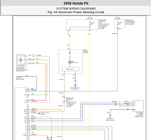151x140 pixels.
Task: Click the RED/WHT wire arrowhead above Computer
Action: 48,137
